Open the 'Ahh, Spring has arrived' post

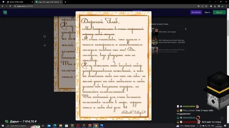point(172,41)
